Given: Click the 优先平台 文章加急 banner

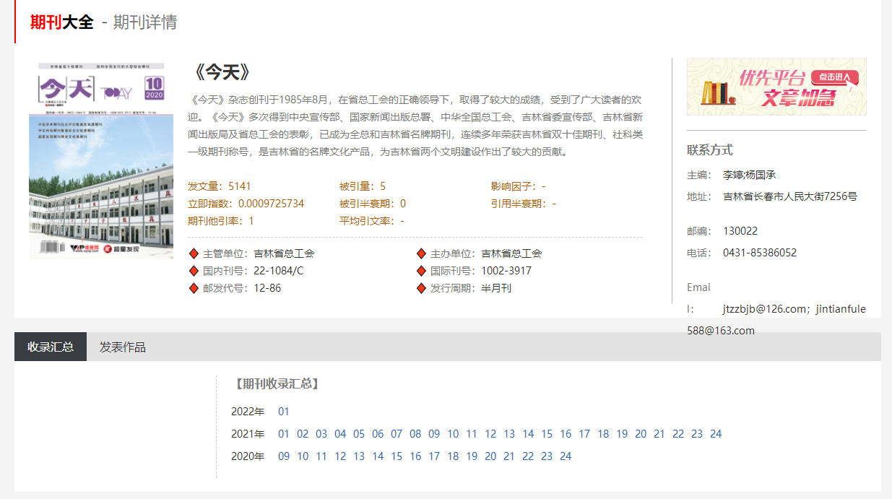Looking at the screenshot, I should [x=776, y=87].
